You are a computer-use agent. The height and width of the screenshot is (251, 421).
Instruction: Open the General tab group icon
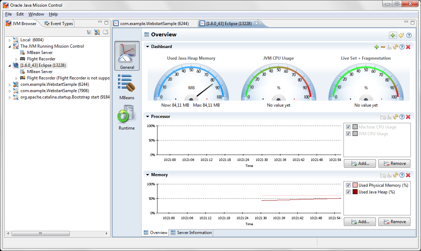tap(127, 56)
